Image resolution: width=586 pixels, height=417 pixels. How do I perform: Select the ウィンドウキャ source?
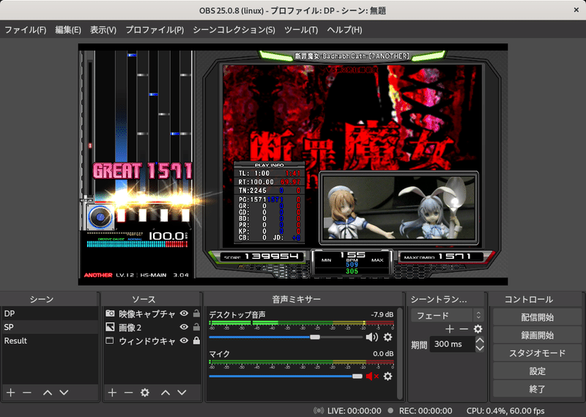click(147, 341)
